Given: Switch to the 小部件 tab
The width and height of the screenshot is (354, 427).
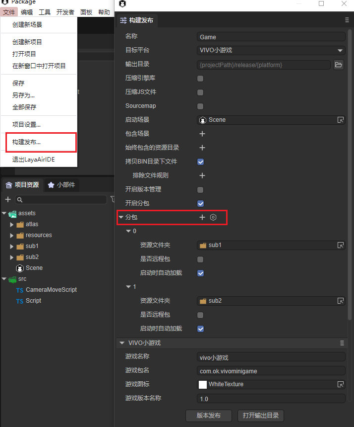Looking at the screenshot, I should coord(61,185).
